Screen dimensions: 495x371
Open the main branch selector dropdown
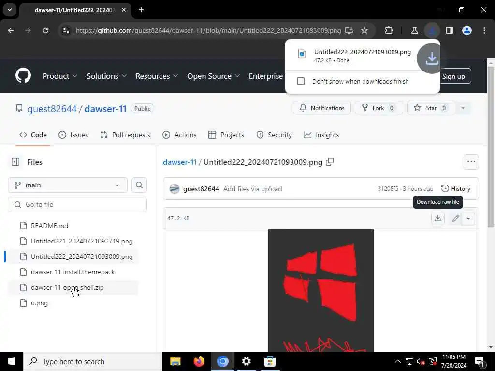(x=68, y=185)
